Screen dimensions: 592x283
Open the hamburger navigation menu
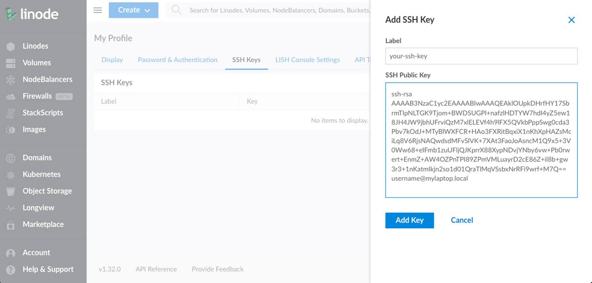point(97,10)
